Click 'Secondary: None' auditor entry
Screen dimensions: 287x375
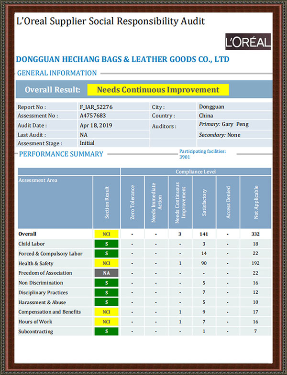pos(220,135)
